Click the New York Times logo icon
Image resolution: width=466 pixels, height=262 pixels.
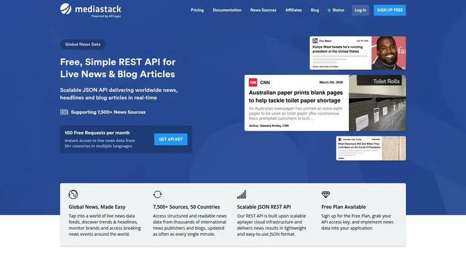[x=340, y=139]
